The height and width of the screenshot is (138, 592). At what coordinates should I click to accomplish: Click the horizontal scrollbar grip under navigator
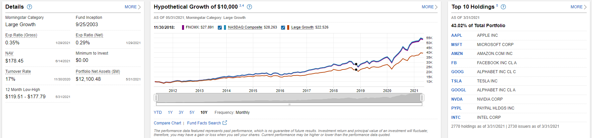click(289, 104)
